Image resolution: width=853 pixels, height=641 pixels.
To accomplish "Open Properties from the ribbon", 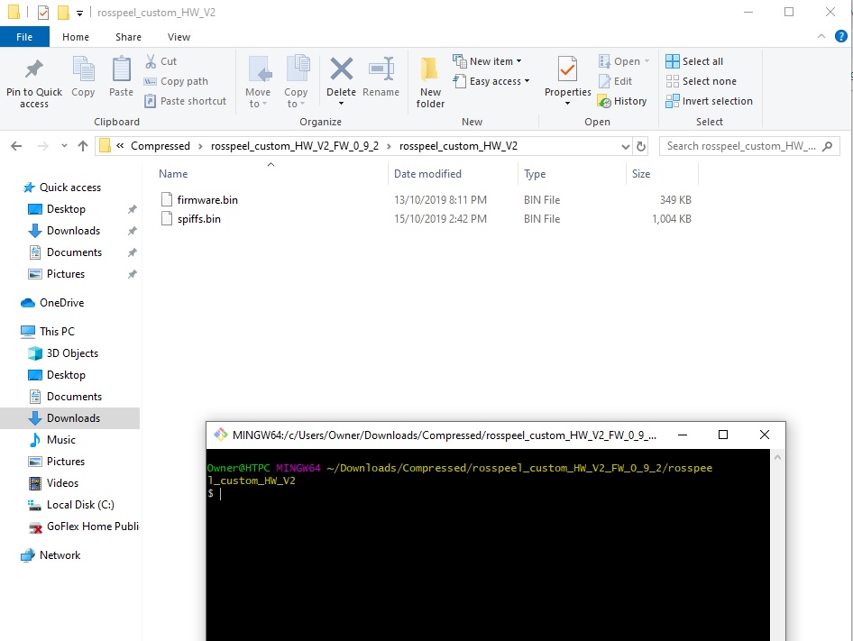I will [567, 70].
